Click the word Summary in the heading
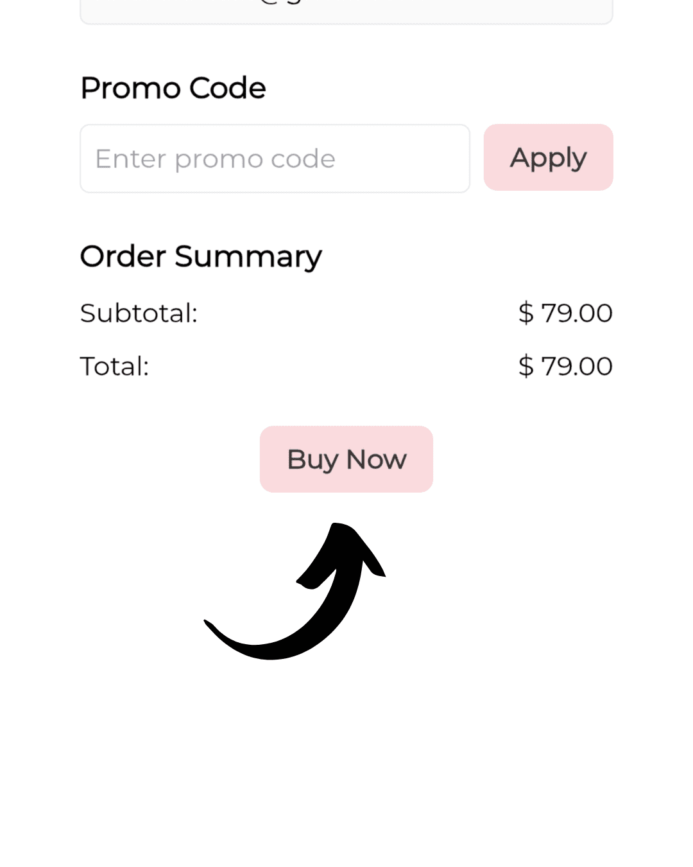The width and height of the screenshot is (693, 867). click(x=248, y=256)
